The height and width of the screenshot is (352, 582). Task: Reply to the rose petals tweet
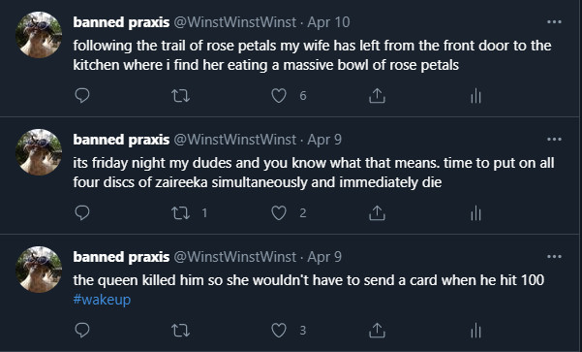coord(82,96)
